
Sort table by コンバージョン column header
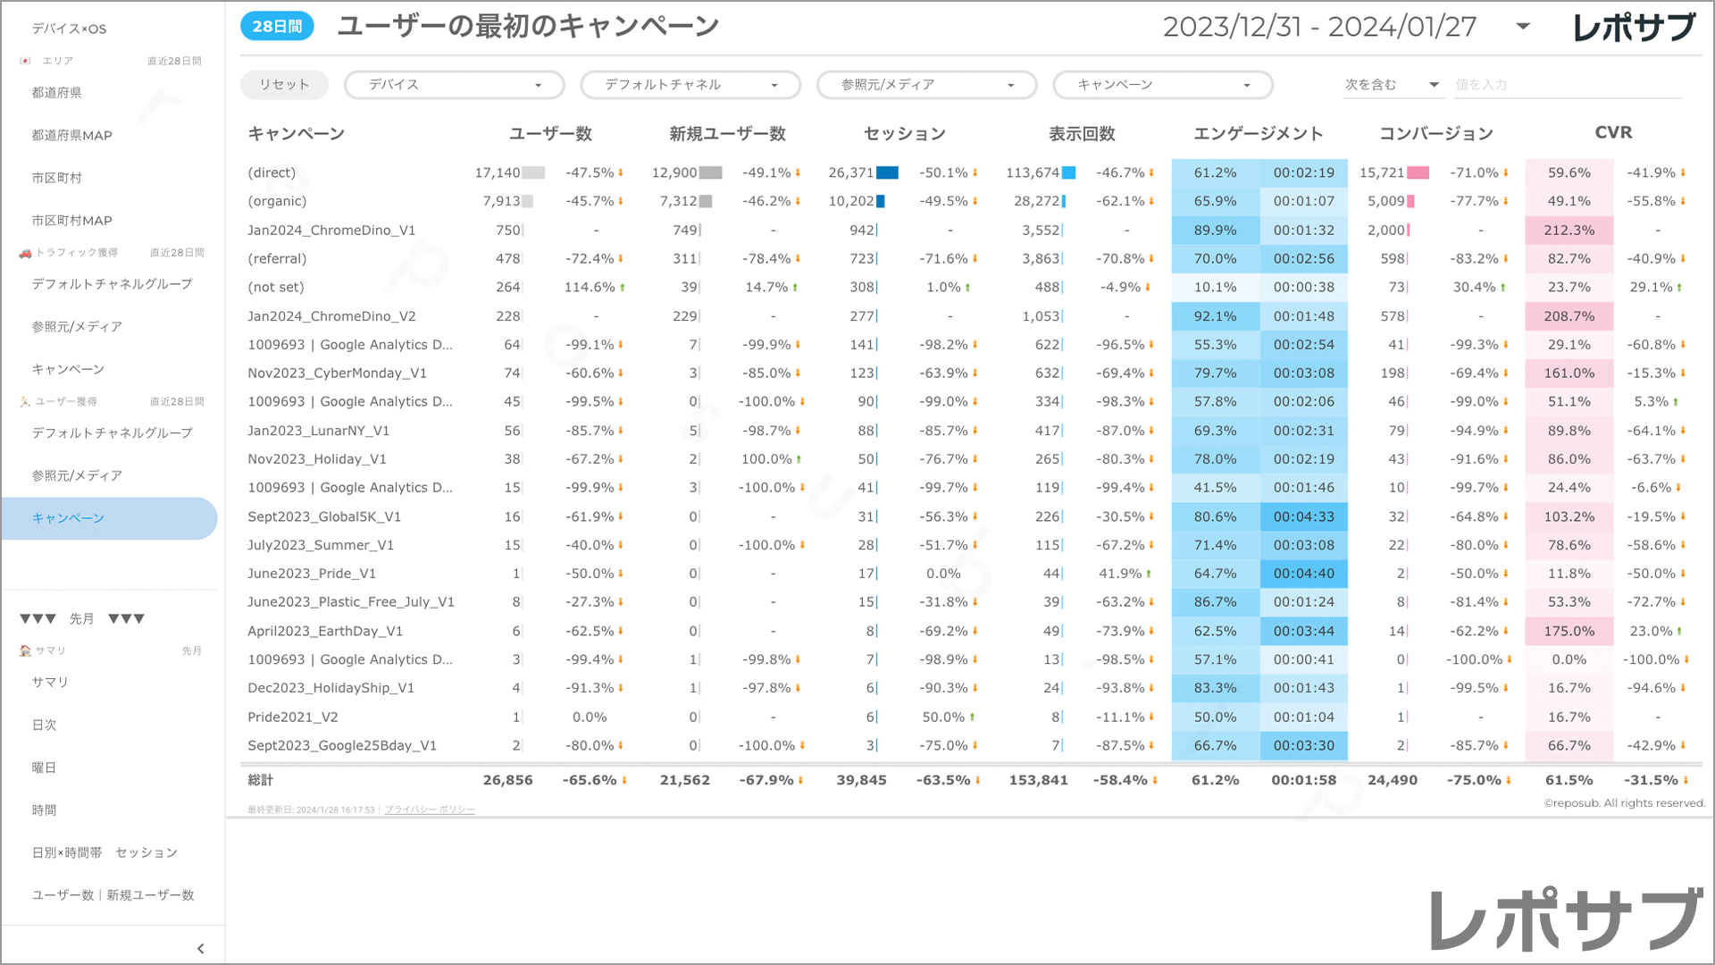point(1435,134)
